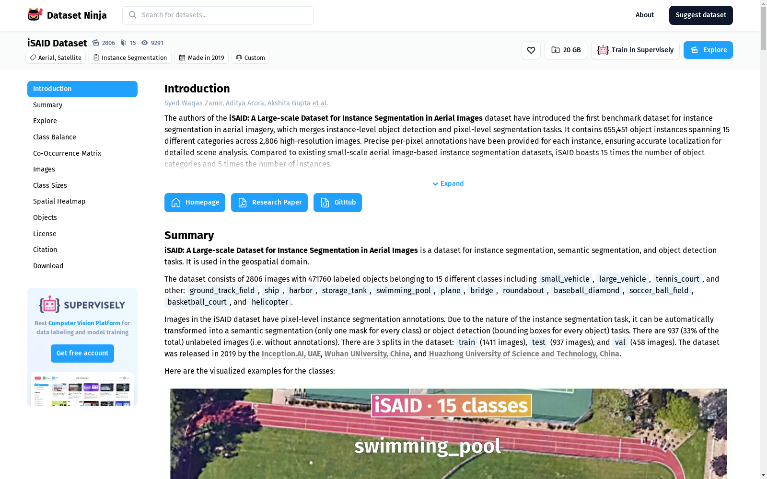The height and width of the screenshot is (479, 767).
Task: Click the folder icon next to 20 GB
Action: click(556, 49)
